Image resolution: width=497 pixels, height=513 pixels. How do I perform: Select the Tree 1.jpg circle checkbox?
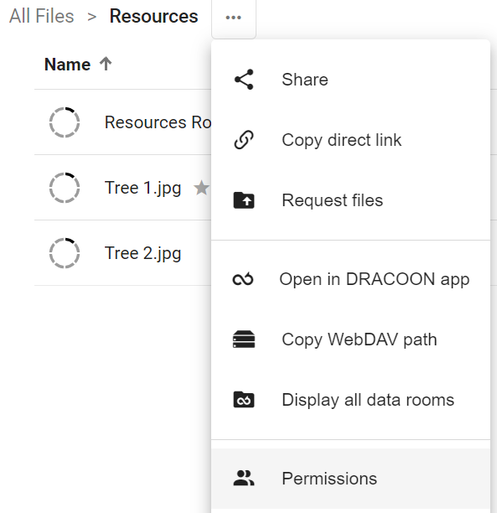pyautogui.click(x=65, y=188)
